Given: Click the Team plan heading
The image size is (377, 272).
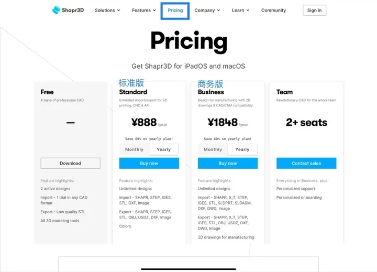Looking at the screenshot, I should point(284,92).
